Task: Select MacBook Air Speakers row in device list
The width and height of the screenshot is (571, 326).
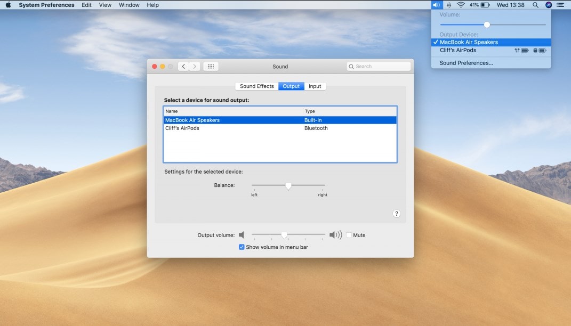Action: (x=280, y=120)
